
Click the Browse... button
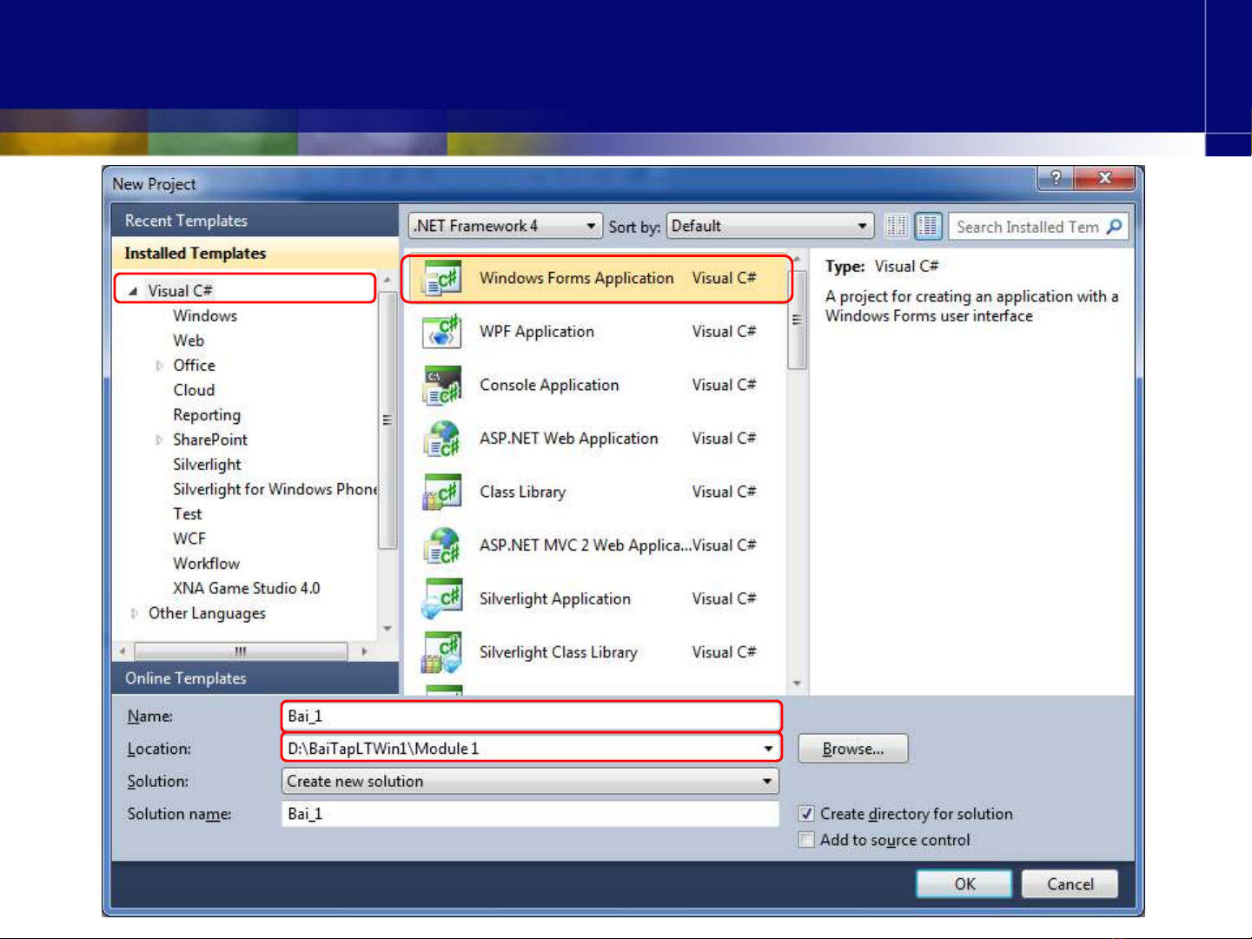point(852,749)
